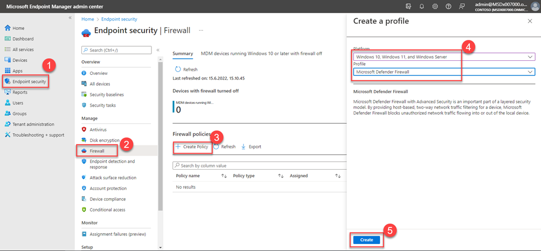Open the ellipsis menu beside Firewall title
This screenshot has height=251, width=541.
[x=201, y=30]
